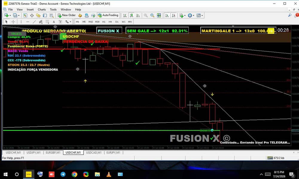This screenshot has height=179, width=299.
Task: Switch to M1 timeframe
Action: coord(77,22)
